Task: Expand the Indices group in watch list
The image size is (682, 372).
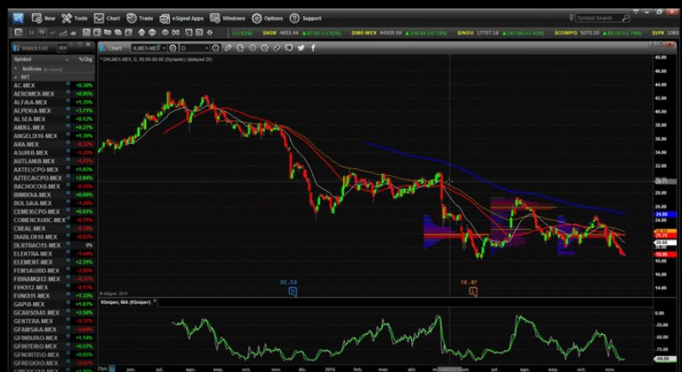Action: pos(16,69)
